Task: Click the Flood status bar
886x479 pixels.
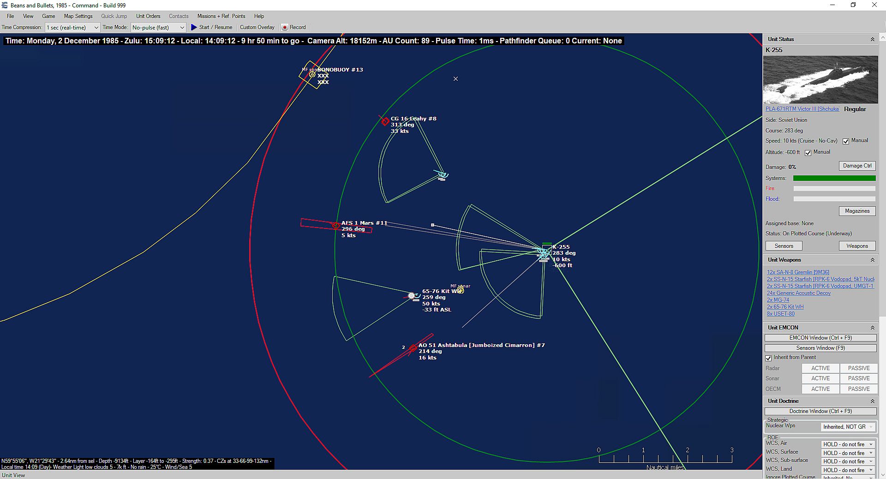Action: tap(834, 199)
